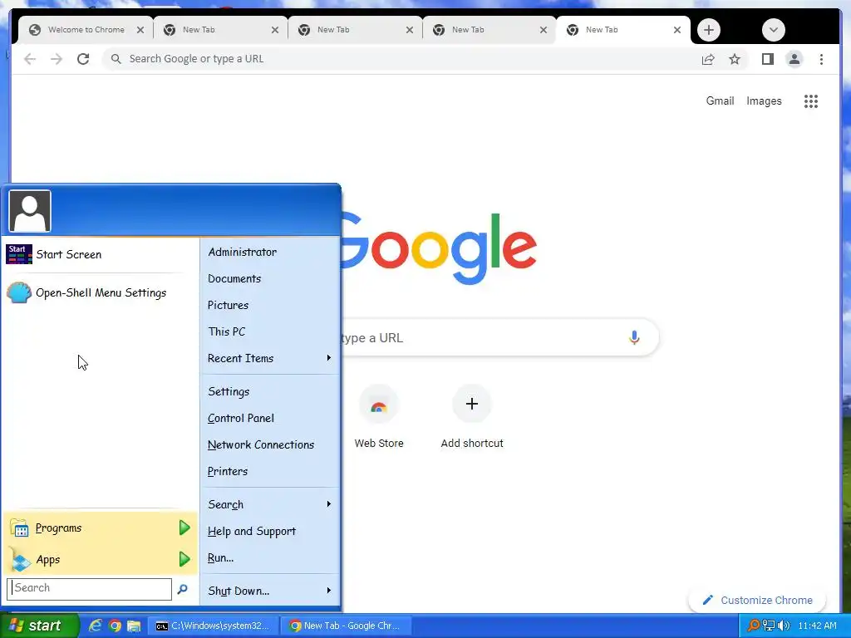Open Start Screen from start menu
Screen dimensions: 851x638
[101, 254]
